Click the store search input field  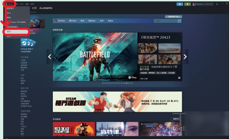point(166,21)
